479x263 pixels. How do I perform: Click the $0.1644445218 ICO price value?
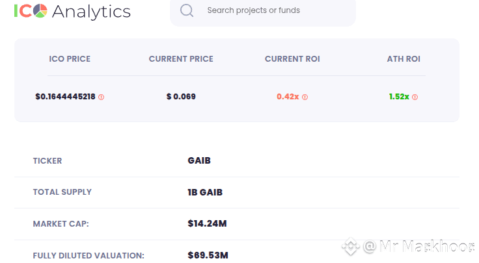tap(65, 97)
